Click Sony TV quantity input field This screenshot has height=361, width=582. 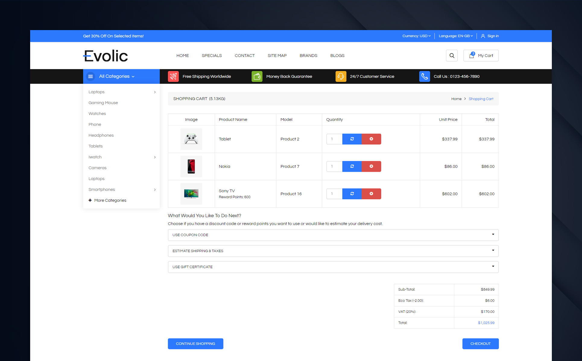click(x=334, y=194)
